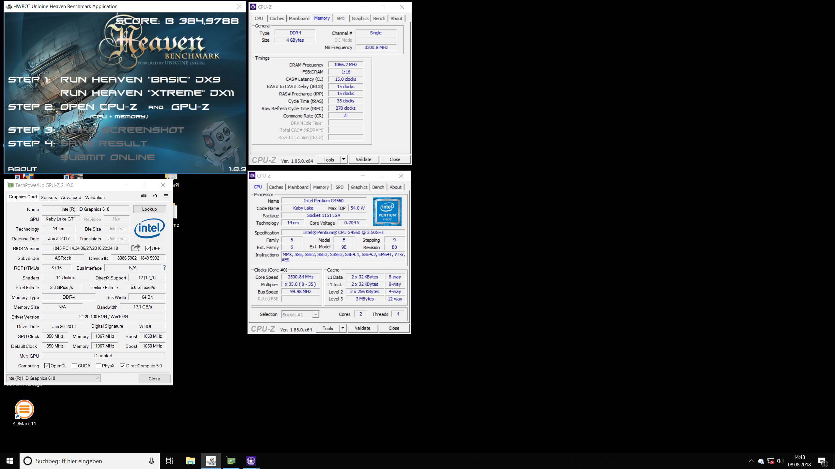Switch to CPU-Z taskbar icon

click(x=251, y=461)
